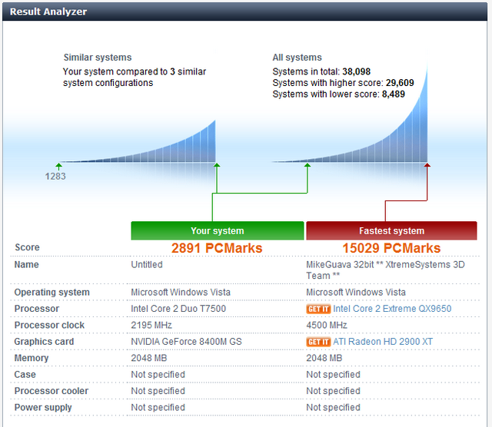Click the 1283 minimum score label

click(55, 176)
